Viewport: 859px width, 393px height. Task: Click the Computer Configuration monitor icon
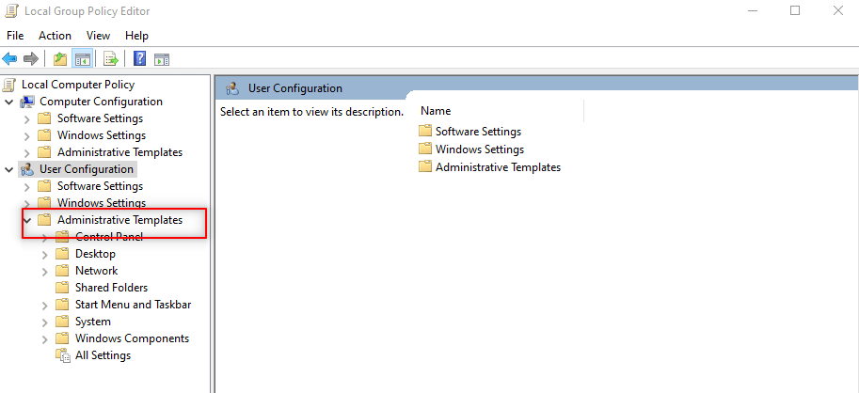click(27, 102)
